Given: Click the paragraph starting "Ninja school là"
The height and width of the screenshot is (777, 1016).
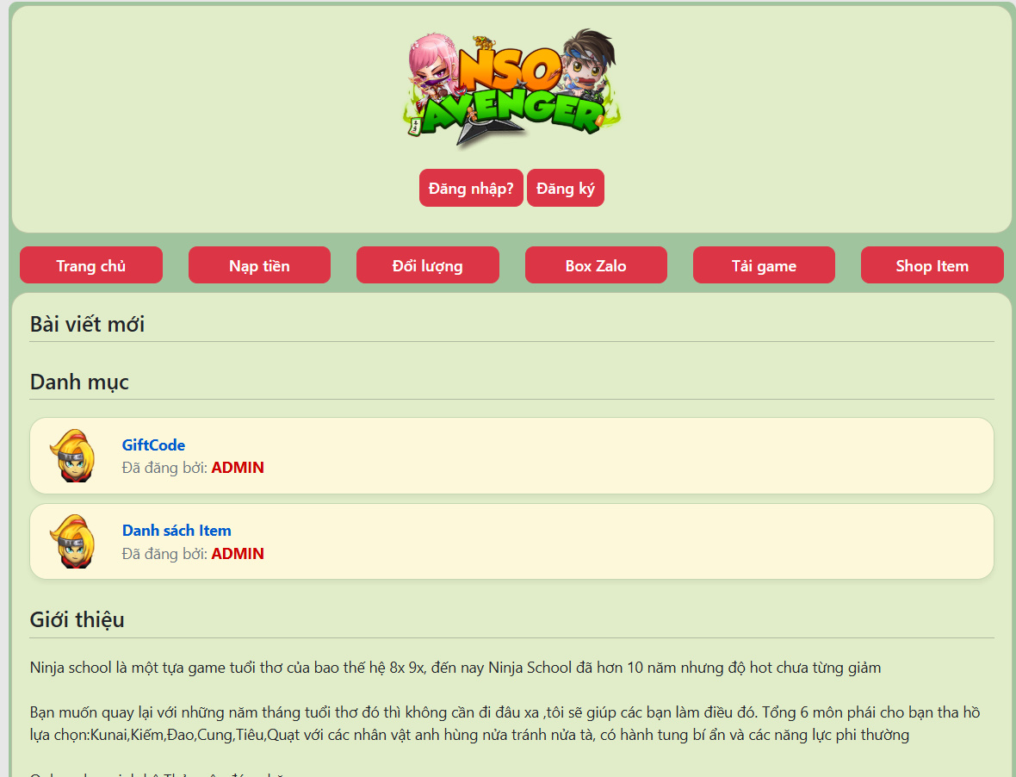Looking at the screenshot, I should click(455, 668).
